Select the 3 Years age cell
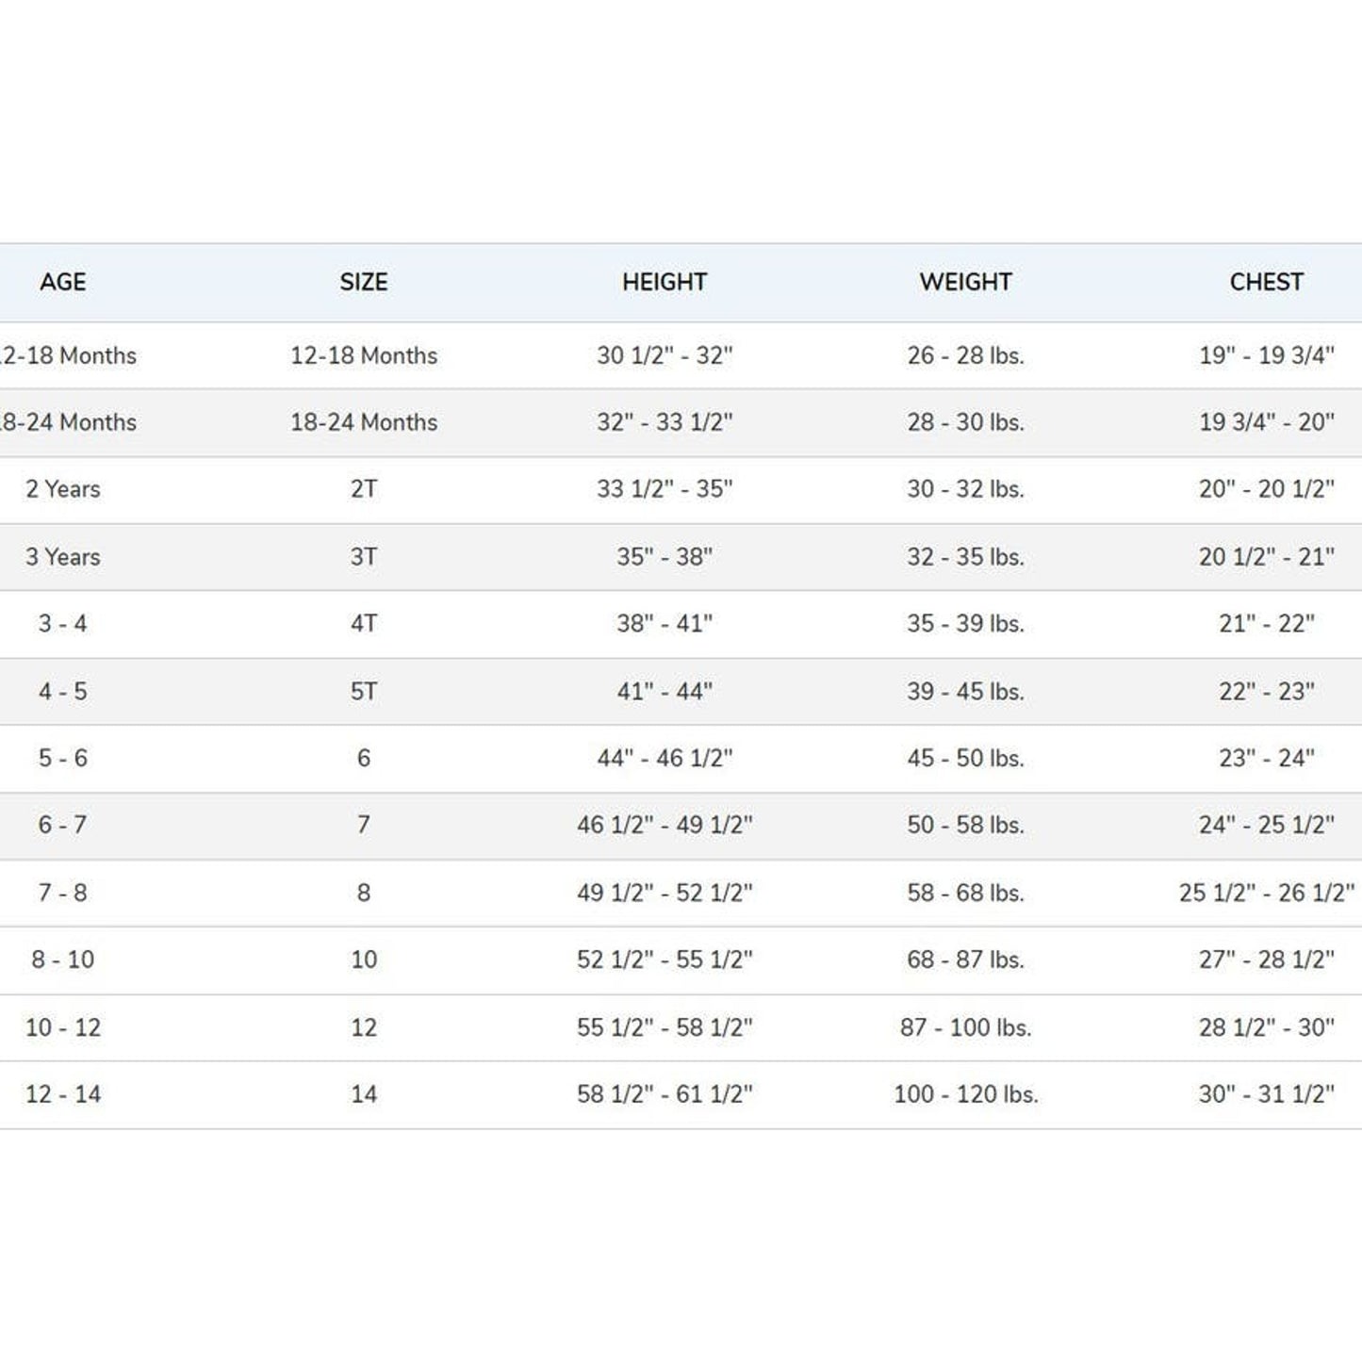Image resolution: width=1362 pixels, height=1362 pixels. point(63,557)
